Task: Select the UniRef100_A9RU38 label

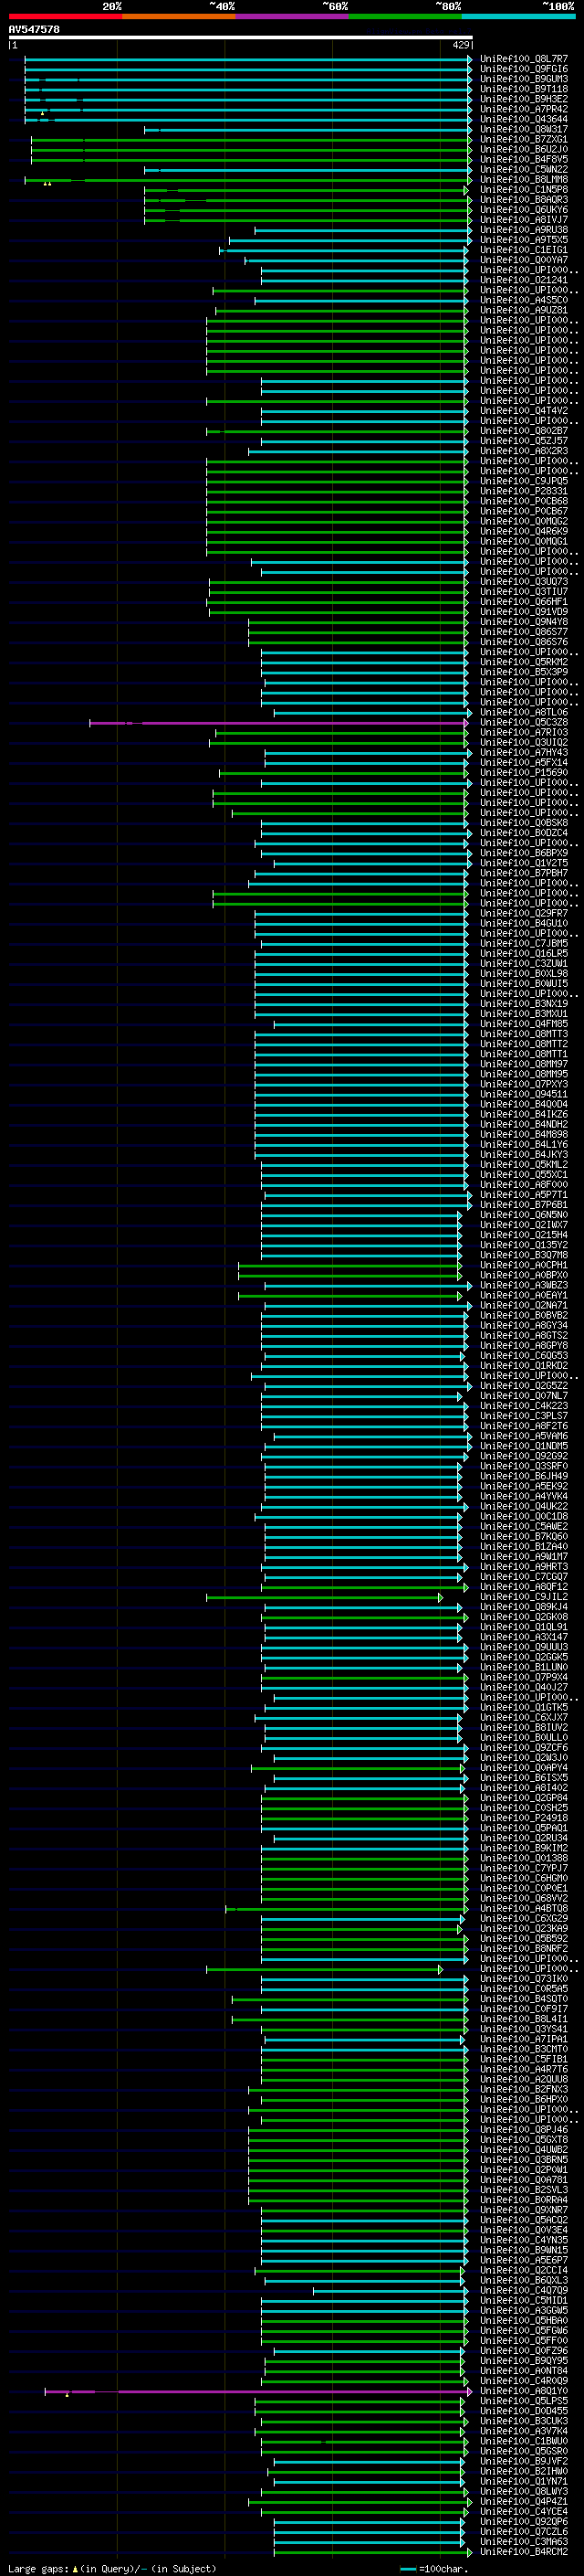Action: 523,230
